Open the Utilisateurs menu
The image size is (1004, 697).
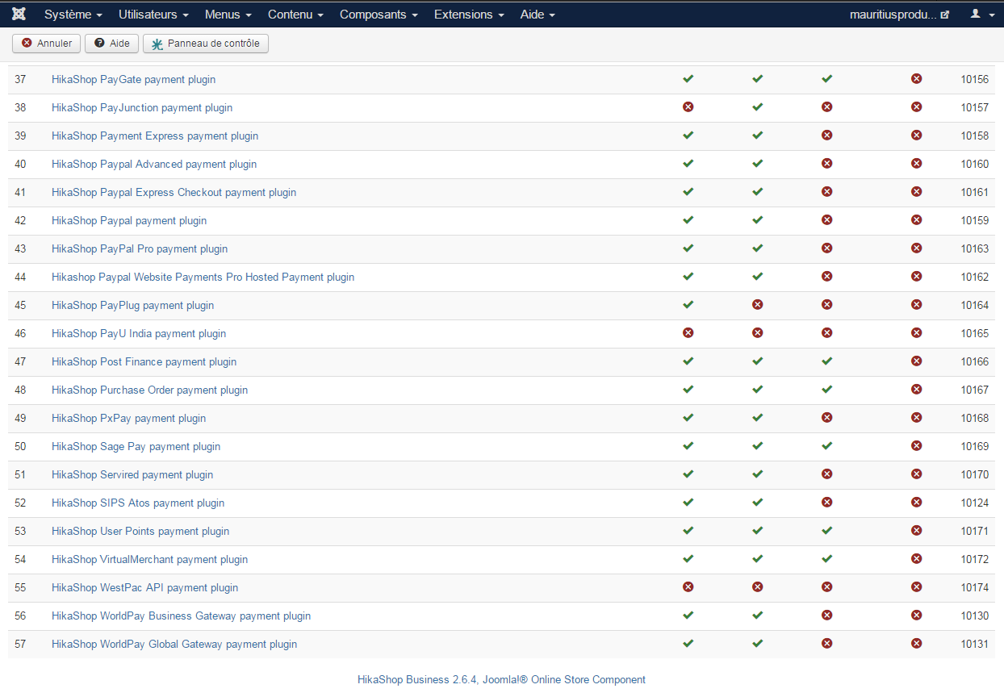pyautogui.click(x=153, y=15)
